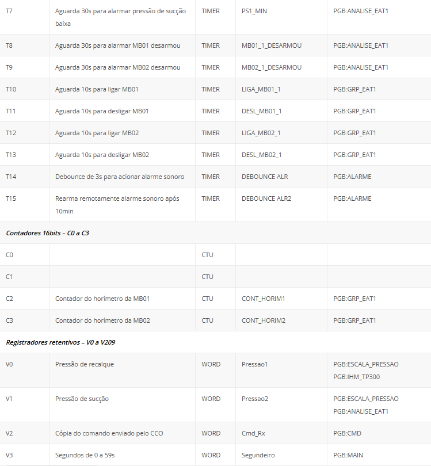Click the LIGA_MB02_1 tag cell

pyautogui.click(x=261, y=133)
